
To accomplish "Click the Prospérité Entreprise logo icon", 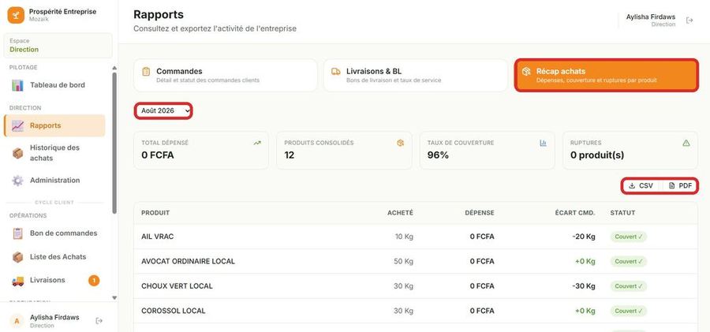I will point(16,16).
